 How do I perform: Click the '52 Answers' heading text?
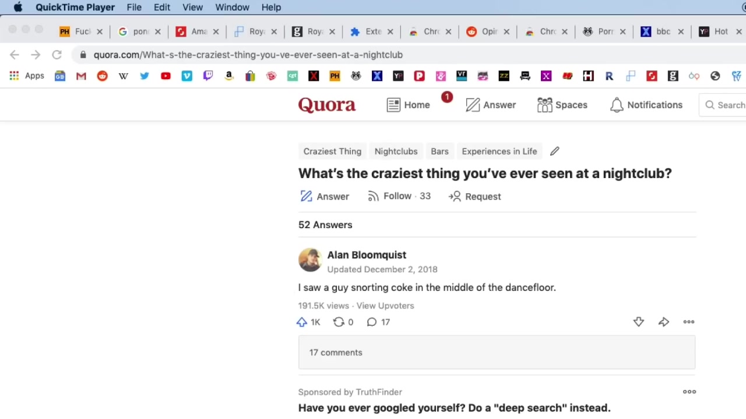(x=325, y=225)
